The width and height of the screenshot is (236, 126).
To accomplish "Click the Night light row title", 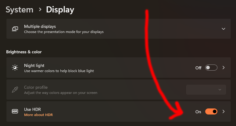I will tap(34, 65).
